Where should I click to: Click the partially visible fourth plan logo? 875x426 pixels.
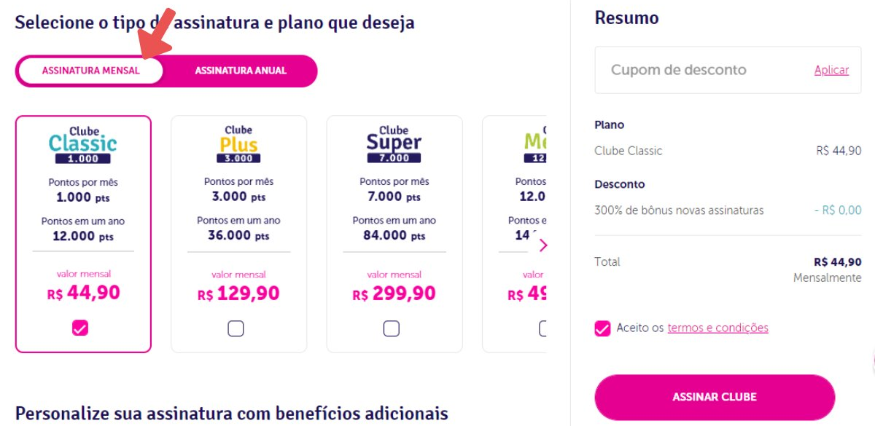tap(534, 144)
